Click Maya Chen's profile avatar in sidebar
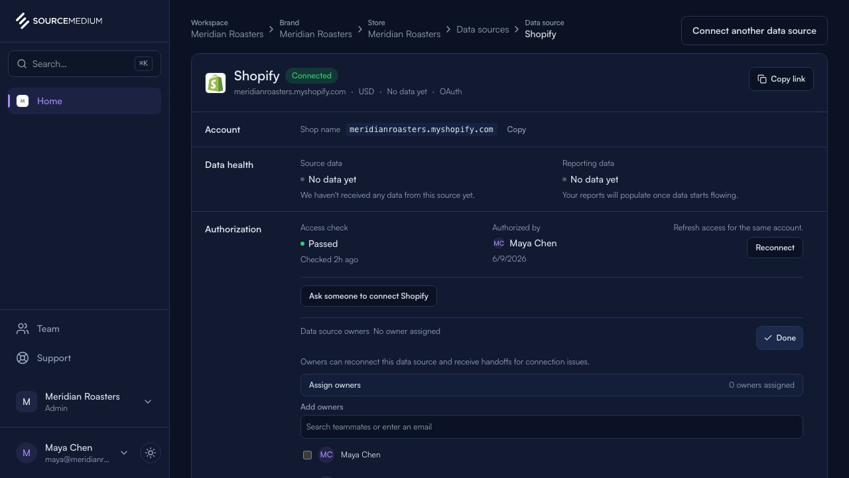 [27, 453]
